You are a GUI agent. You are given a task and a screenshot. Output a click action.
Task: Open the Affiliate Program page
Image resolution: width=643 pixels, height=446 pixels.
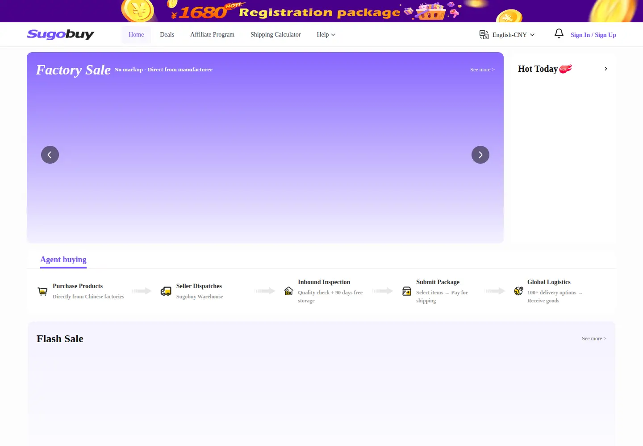point(212,34)
